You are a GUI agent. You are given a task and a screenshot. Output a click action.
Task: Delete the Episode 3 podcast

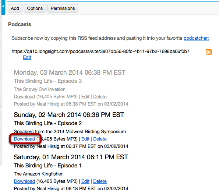(x=100, y=97)
